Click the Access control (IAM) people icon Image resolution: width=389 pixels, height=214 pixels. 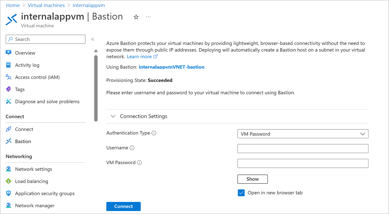click(9, 77)
